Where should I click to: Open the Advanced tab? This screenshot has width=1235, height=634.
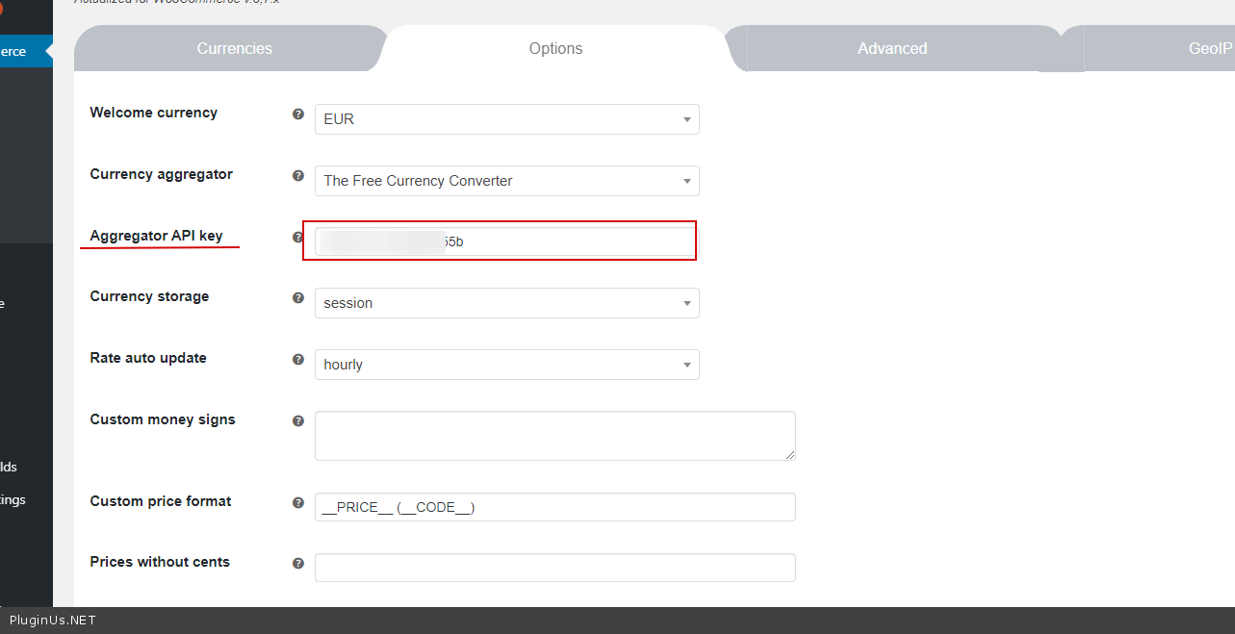click(x=892, y=48)
